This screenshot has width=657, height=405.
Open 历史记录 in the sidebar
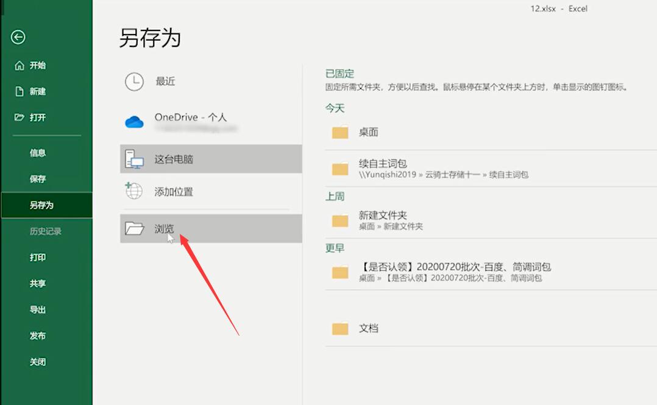point(46,231)
